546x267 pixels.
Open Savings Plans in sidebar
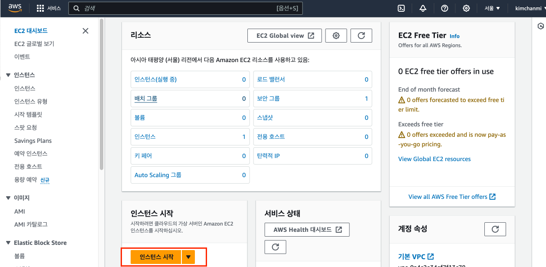click(33, 141)
